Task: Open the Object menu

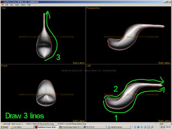Action: (x=23, y=5)
